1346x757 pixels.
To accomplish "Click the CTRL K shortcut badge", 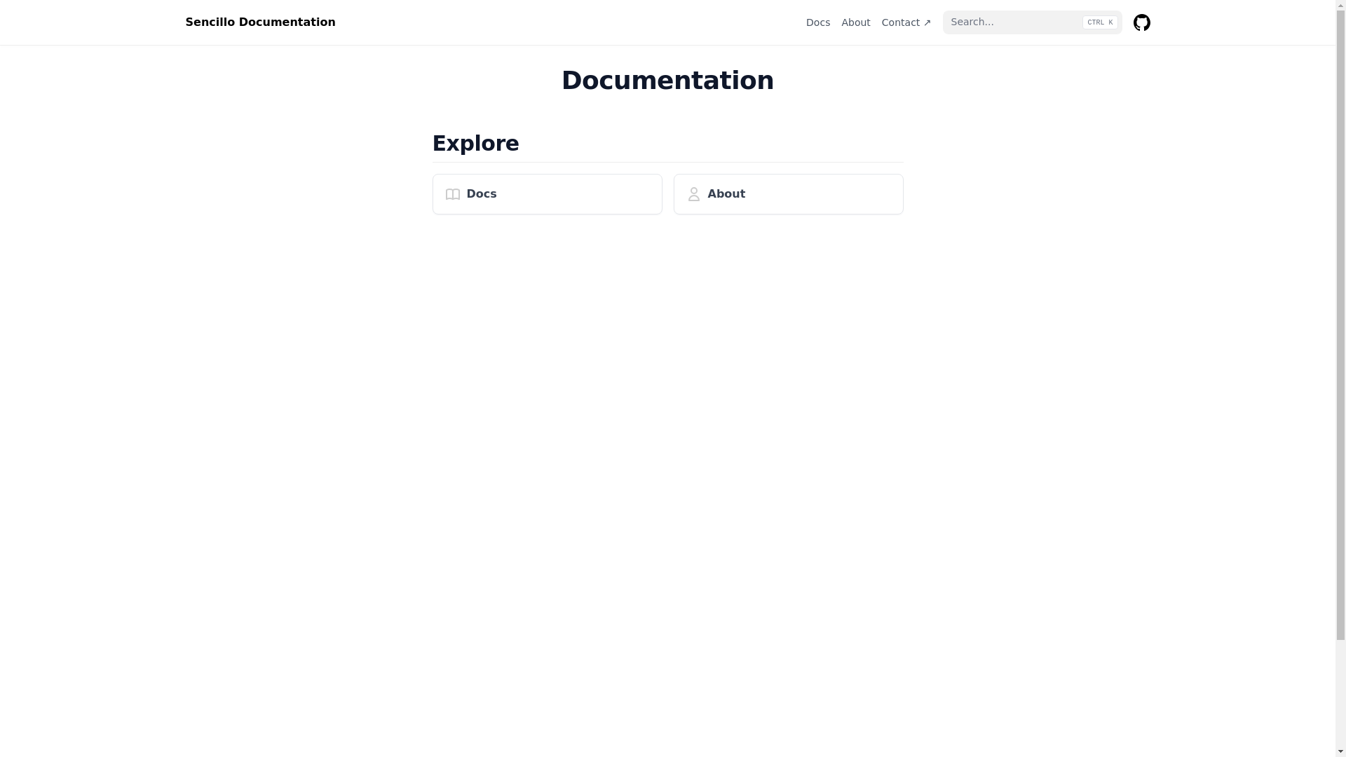I will (1100, 22).
